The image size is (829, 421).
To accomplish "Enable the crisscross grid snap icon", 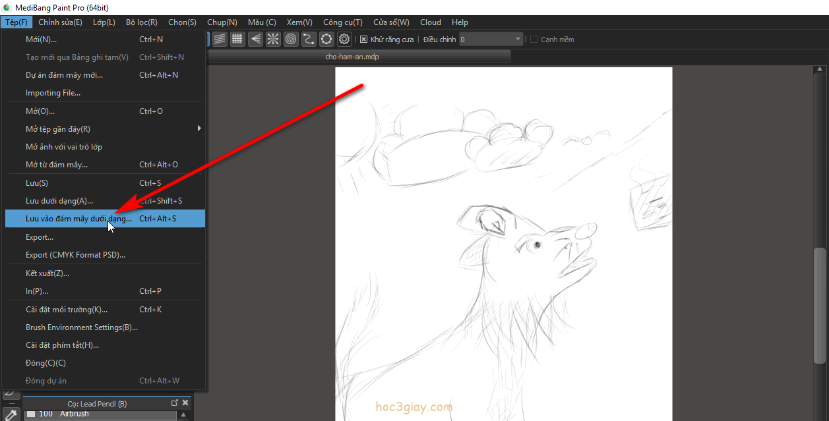I will click(237, 40).
